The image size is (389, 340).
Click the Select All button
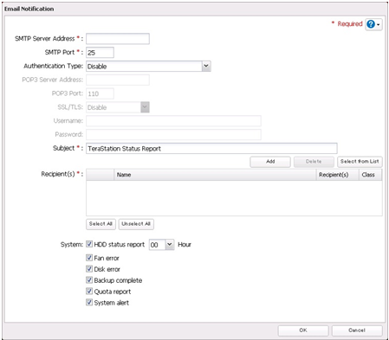[100, 224]
